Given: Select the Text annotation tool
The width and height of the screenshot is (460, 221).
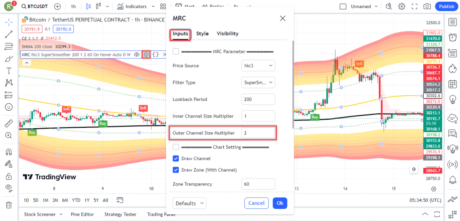Looking at the screenshot, I should click(9, 70).
